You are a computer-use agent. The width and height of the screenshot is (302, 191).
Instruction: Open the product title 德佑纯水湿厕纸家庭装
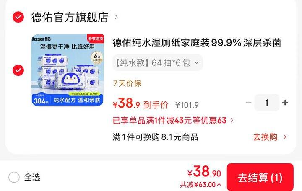pyautogui.click(x=197, y=43)
